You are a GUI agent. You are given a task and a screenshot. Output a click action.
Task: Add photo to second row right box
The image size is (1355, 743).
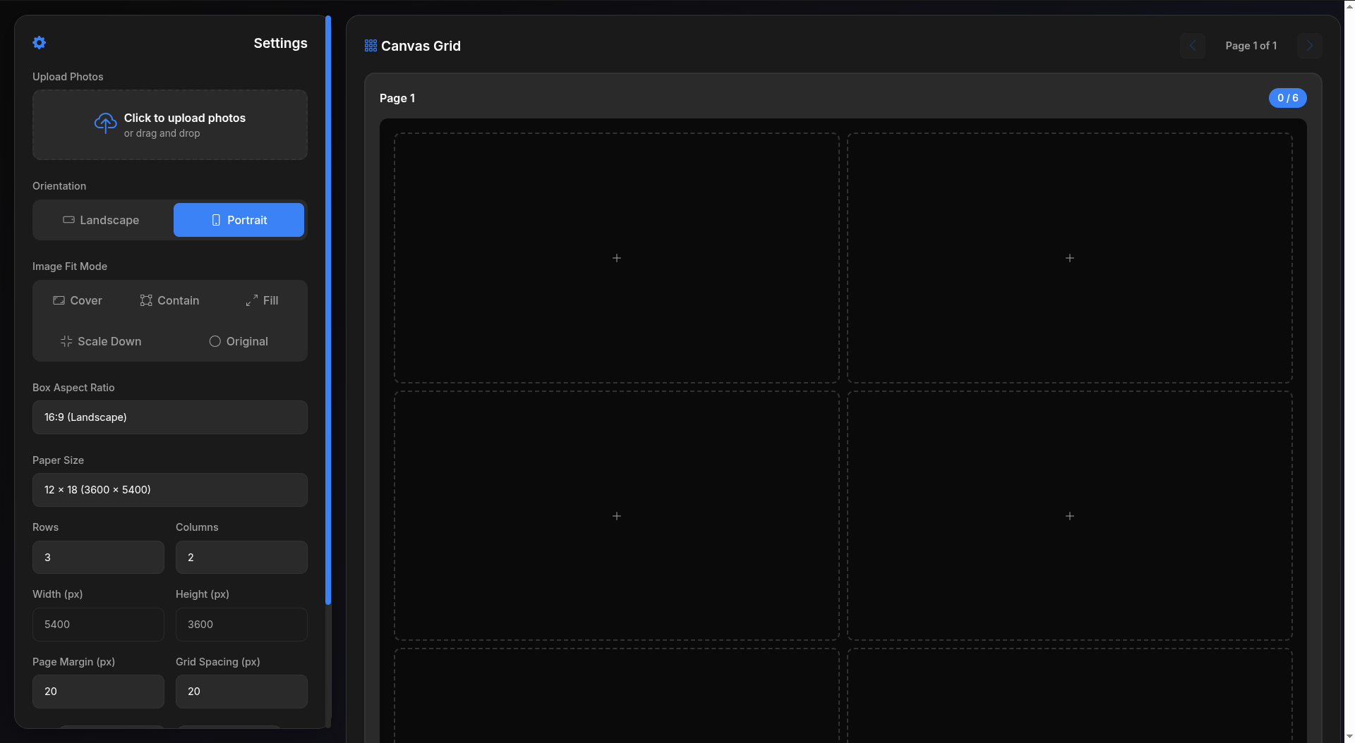(1070, 516)
